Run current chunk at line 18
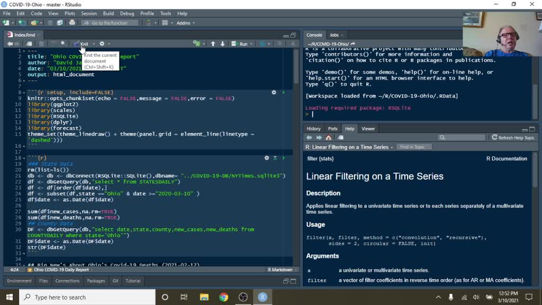The width and height of the screenshot is (542, 305). [284, 158]
